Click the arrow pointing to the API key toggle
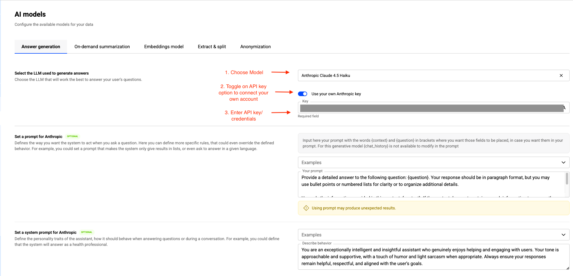This screenshot has width=573, height=276. 284,92
